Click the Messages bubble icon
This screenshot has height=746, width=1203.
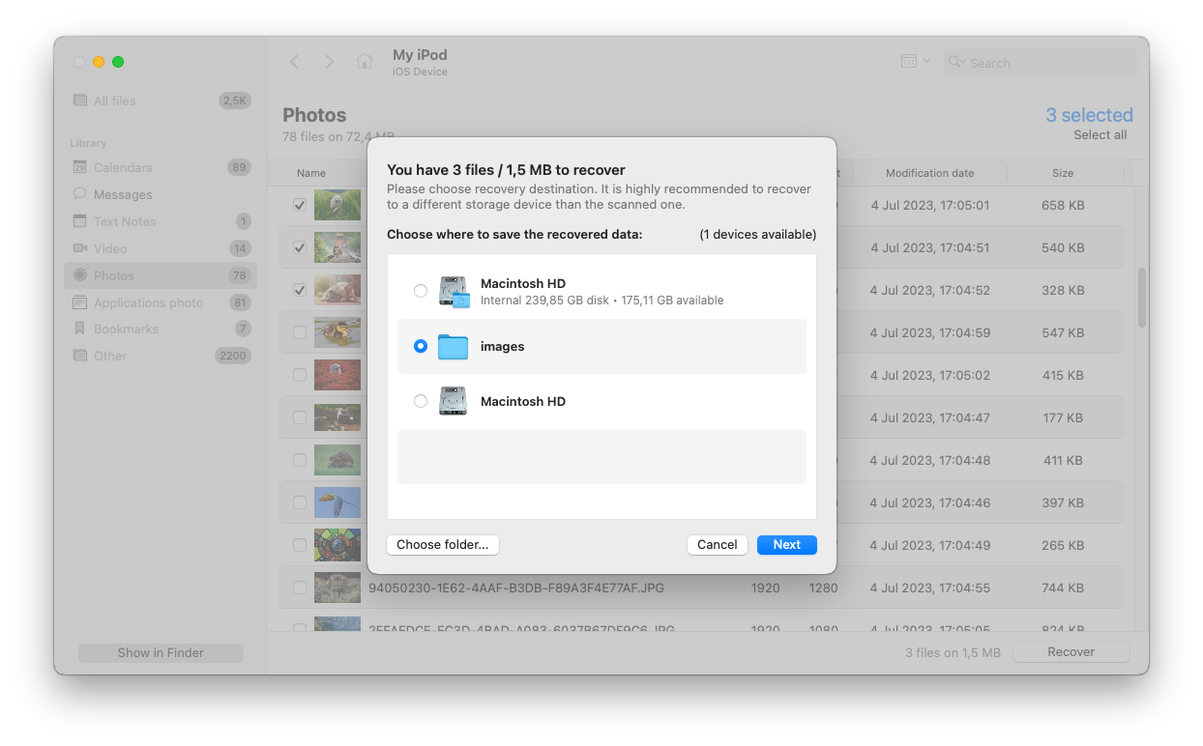80,194
